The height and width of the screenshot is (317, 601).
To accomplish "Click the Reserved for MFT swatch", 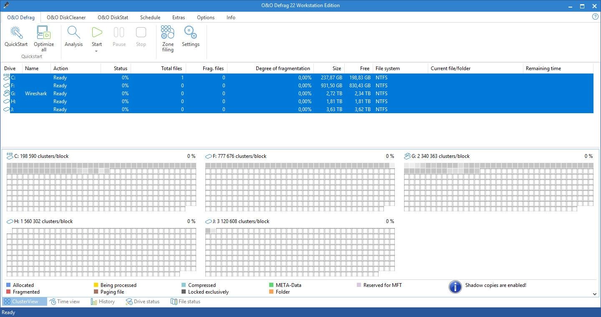I will tap(359, 285).
